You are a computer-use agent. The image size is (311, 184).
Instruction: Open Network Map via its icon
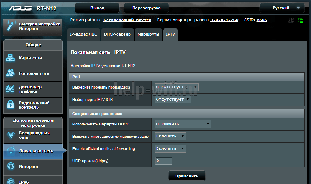pos(11,58)
